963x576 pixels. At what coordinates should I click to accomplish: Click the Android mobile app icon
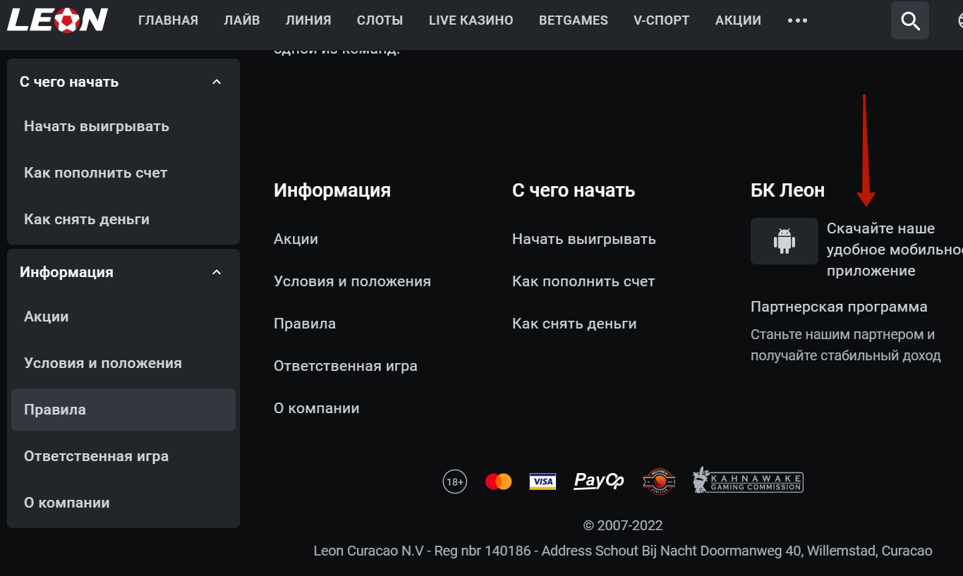[784, 240]
